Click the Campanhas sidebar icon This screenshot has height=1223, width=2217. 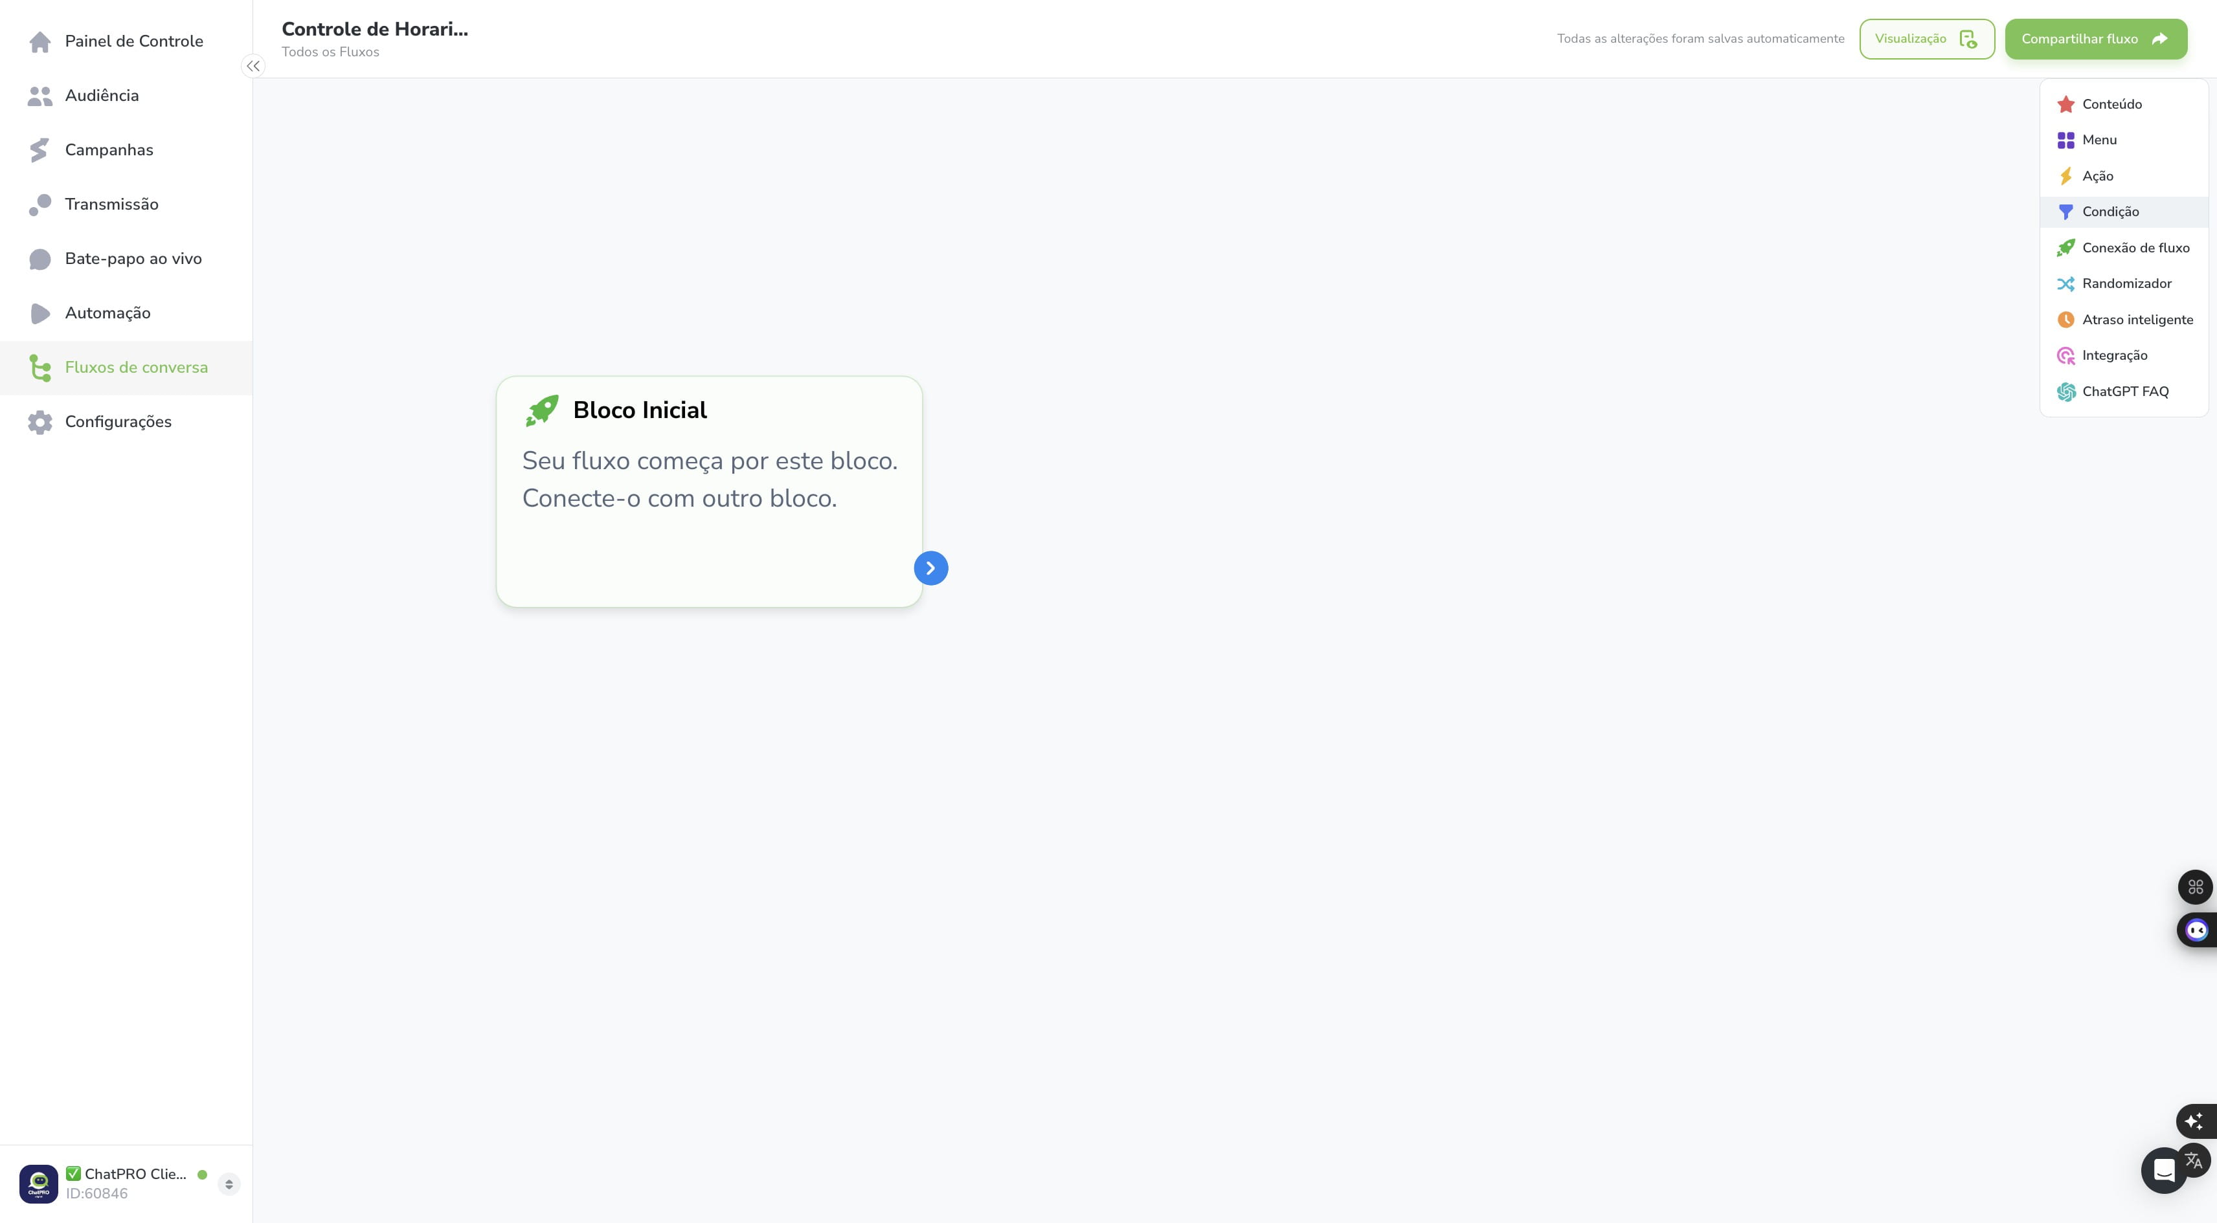click(x=39, y=149)
